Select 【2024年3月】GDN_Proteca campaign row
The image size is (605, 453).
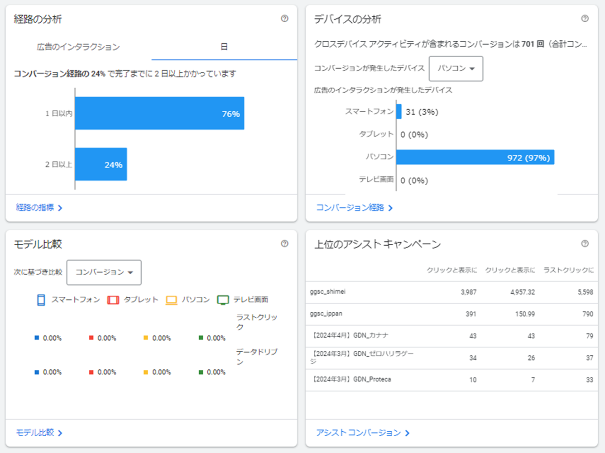[451, 380]
